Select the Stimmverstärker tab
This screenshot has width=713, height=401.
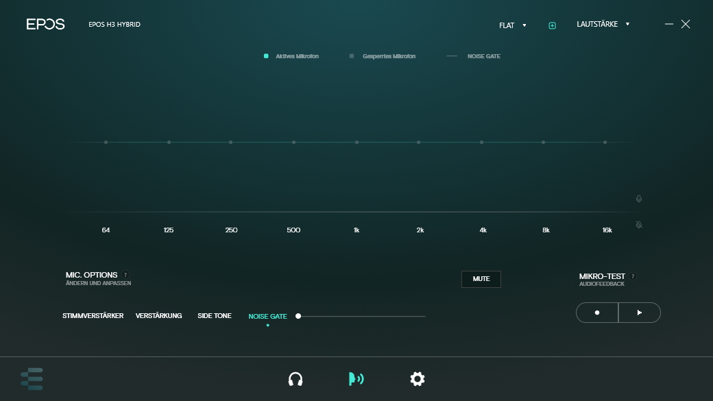(x=93, y=316)
